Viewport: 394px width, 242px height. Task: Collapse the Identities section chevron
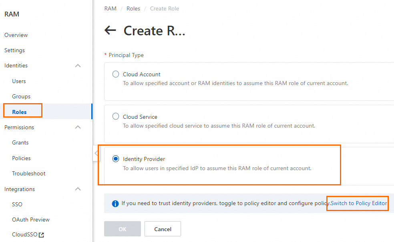tap(78, 65)
